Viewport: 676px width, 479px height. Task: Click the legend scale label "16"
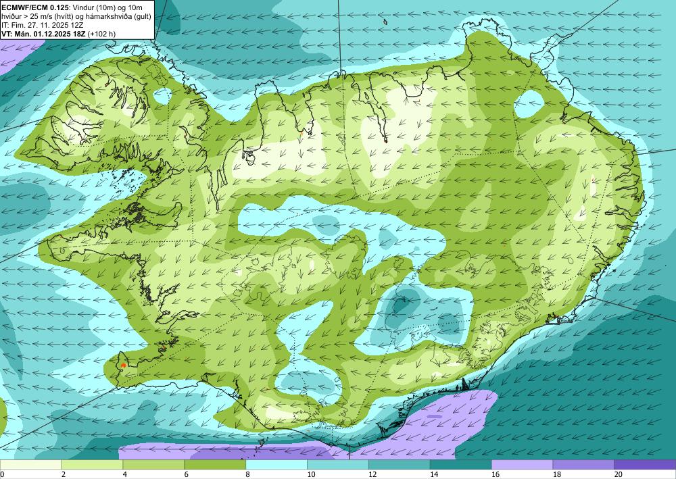[x=496, y=474]
